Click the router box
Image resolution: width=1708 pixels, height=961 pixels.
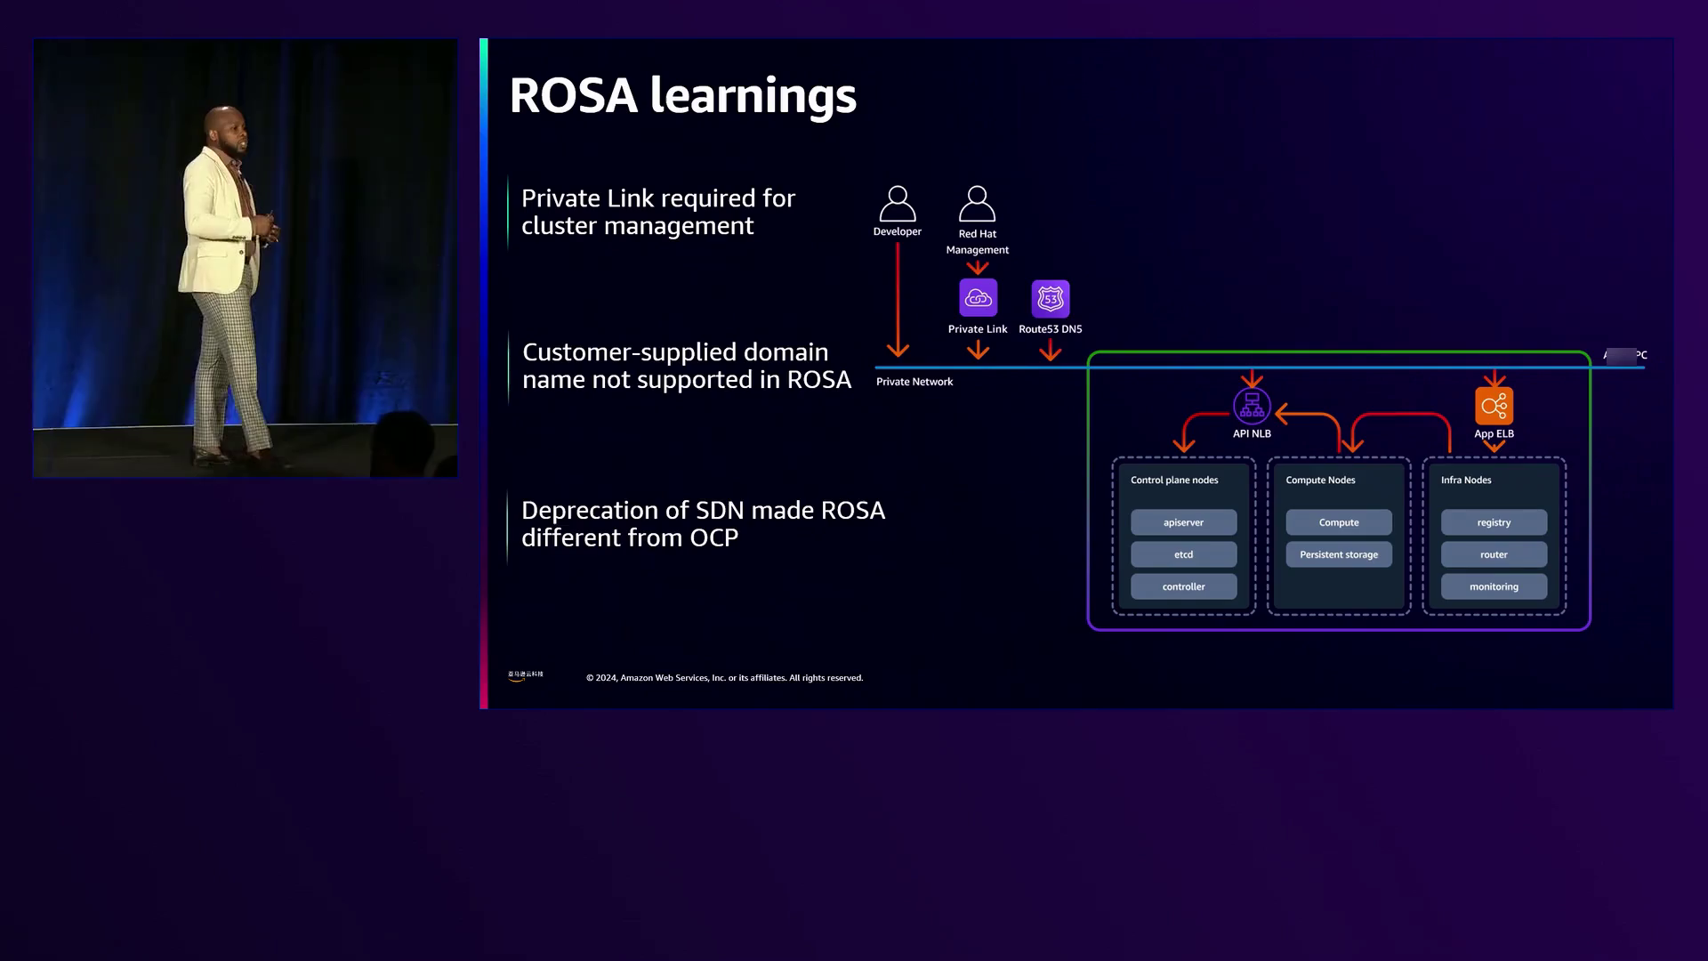pos(1494,554)
